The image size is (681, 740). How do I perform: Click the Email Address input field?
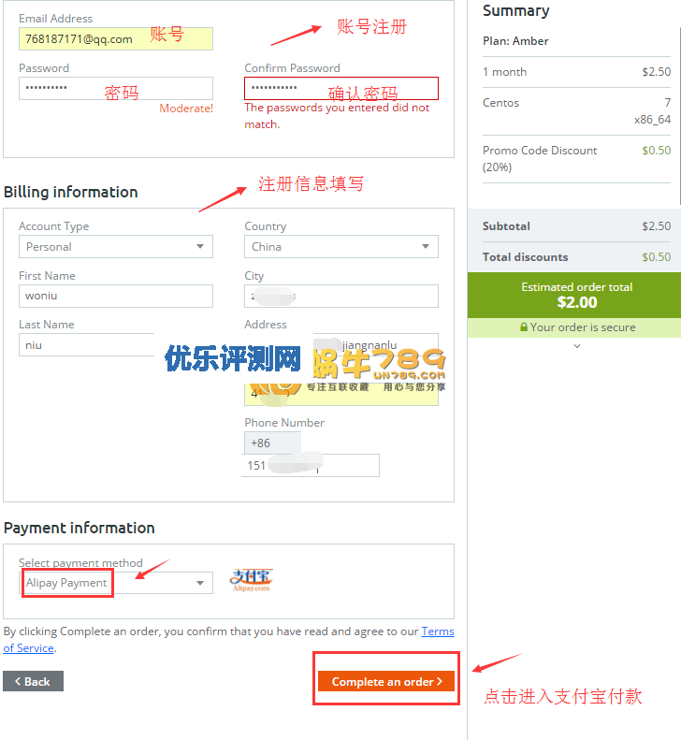[116, 38]
